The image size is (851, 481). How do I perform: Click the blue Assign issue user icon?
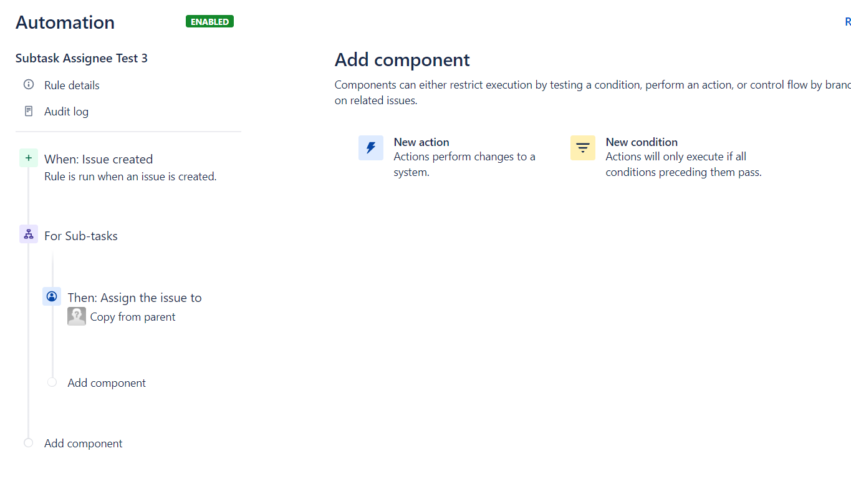click(52, 296)
